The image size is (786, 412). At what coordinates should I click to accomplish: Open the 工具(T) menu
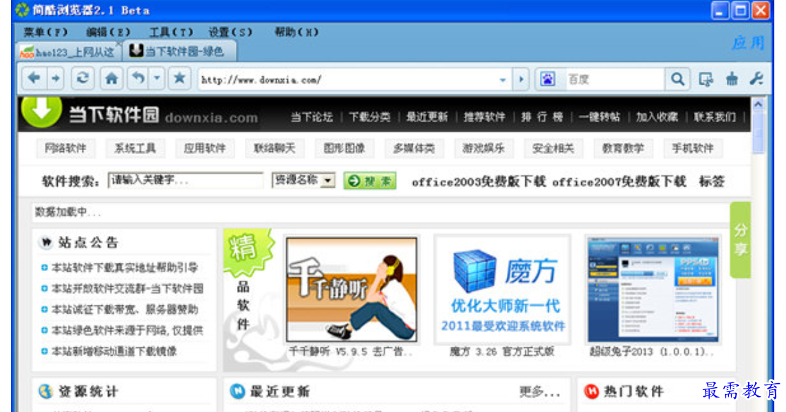[x=171, y=32]
